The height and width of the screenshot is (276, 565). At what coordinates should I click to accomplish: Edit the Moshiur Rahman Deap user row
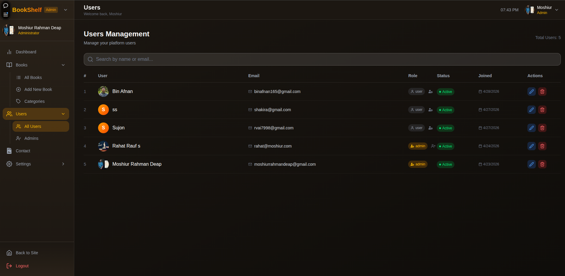[x=531, y=164]
